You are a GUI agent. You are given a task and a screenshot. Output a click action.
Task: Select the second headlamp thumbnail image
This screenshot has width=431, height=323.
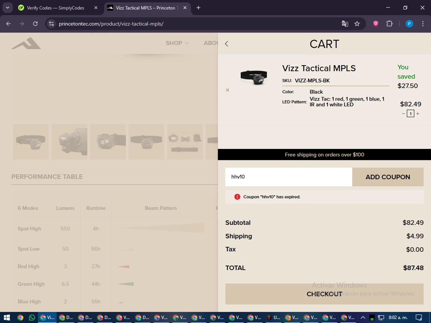click(69, 142)
